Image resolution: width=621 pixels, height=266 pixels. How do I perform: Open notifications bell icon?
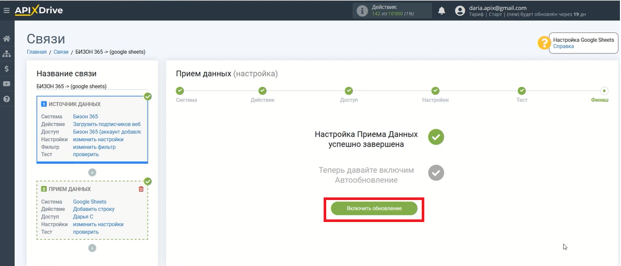click(x=442, y=10)
